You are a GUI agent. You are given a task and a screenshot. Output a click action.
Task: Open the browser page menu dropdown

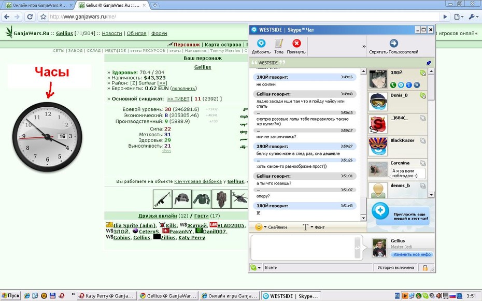point(458,17)
